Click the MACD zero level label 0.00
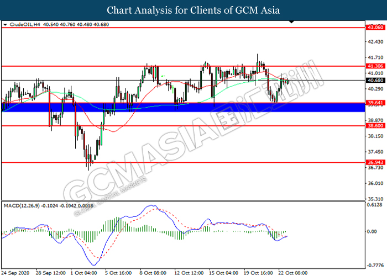The image size is (387, 276). tap(372, 231)
